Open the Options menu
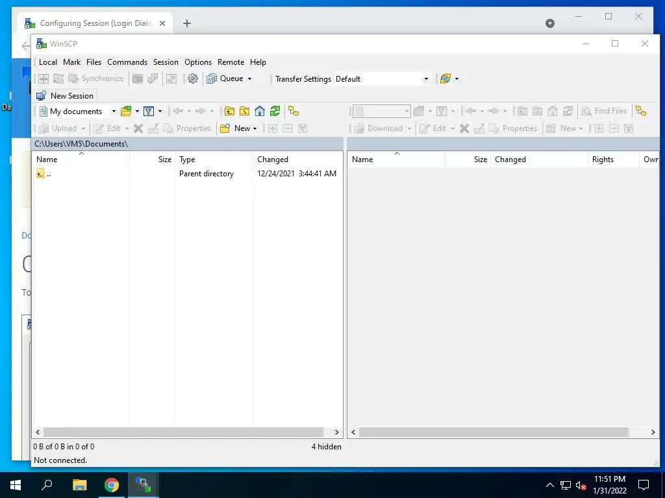 (x=198, y=62)
